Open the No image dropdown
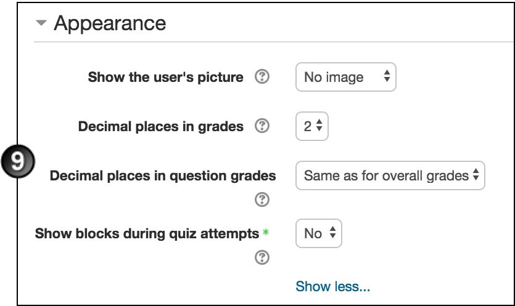The height and width of the screenshot is (306, 515). click(x=346, y=77)
